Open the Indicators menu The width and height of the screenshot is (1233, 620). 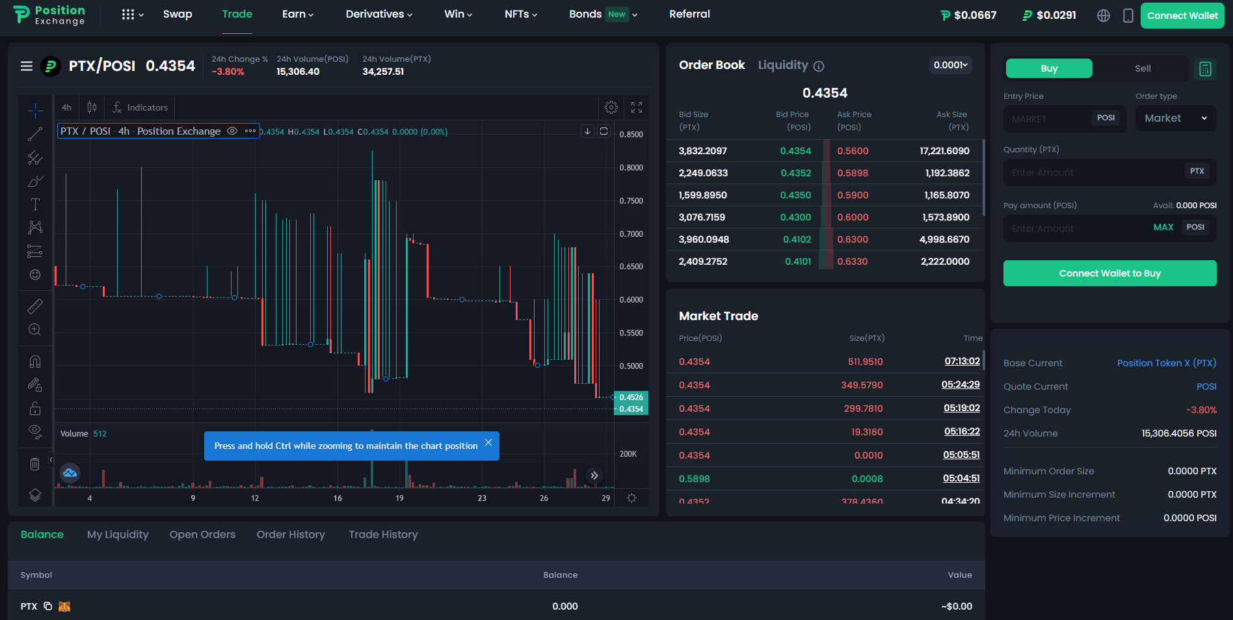click(x=140, y=107)
